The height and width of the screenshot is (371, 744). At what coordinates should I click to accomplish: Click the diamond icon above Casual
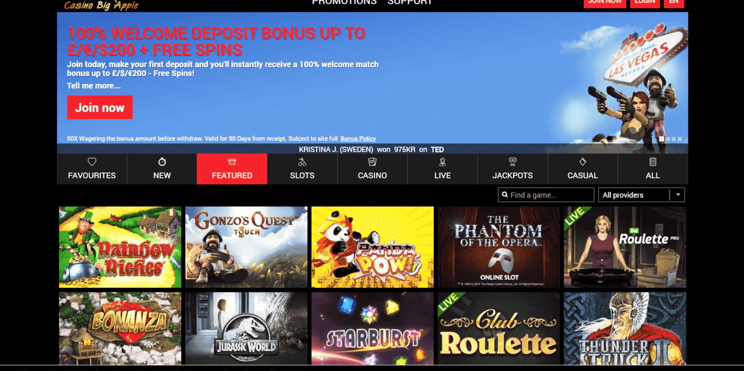pyautogui.click(x=583, y=162)
